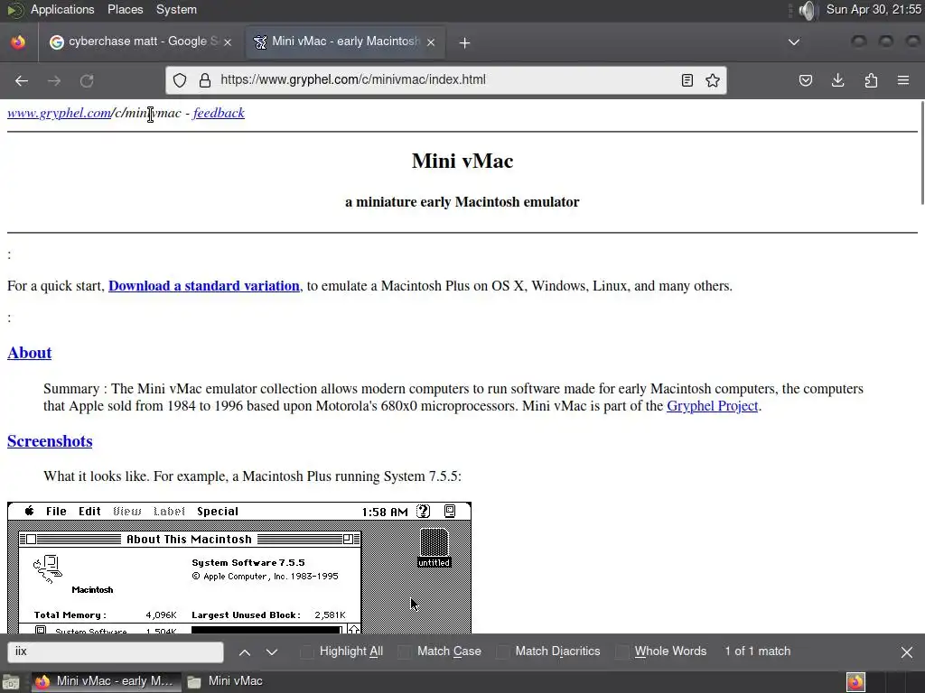Image resolution: width=925 pixels, height=693 pixels.
Task: Click the page vertical scrollbar thumb
Action: [x=920, y=153]
